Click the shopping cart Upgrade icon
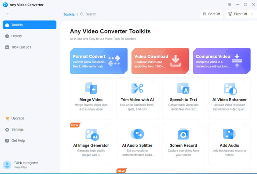Screen dimensions: 257x174 click(x=7, y=118)
